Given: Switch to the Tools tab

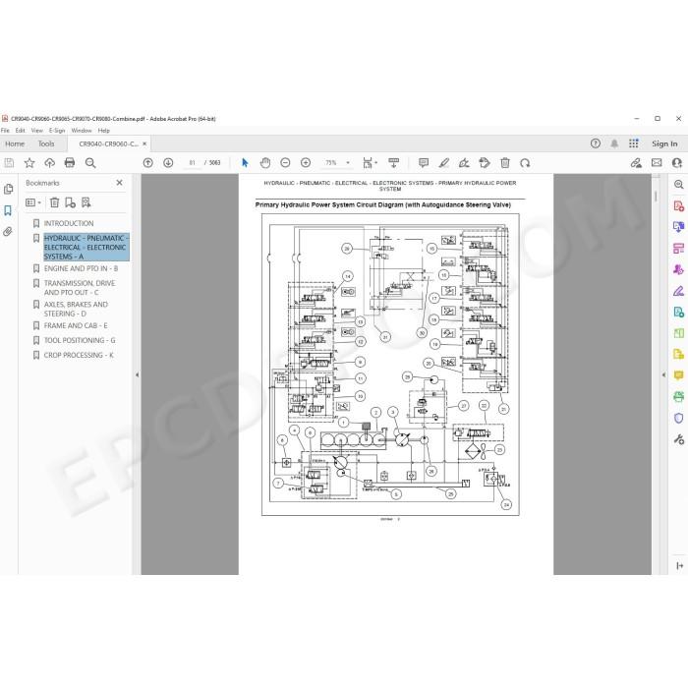Looking at the screenshot, I should point(46,143).
